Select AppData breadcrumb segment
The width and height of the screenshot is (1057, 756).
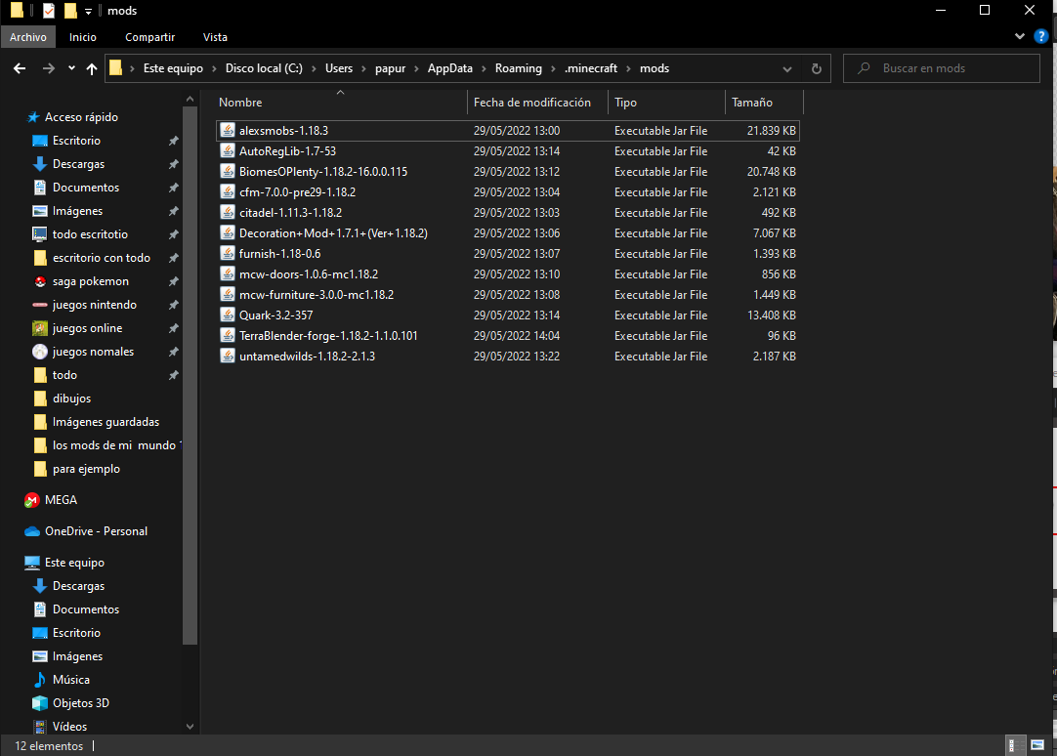pyautogui.click(x=450, y=68)
